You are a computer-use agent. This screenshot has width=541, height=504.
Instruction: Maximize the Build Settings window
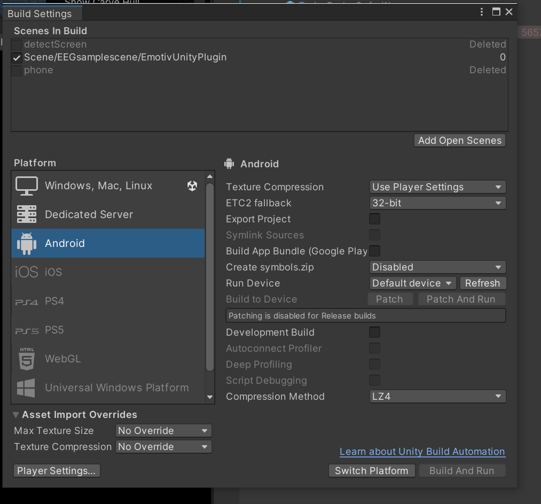496,12
